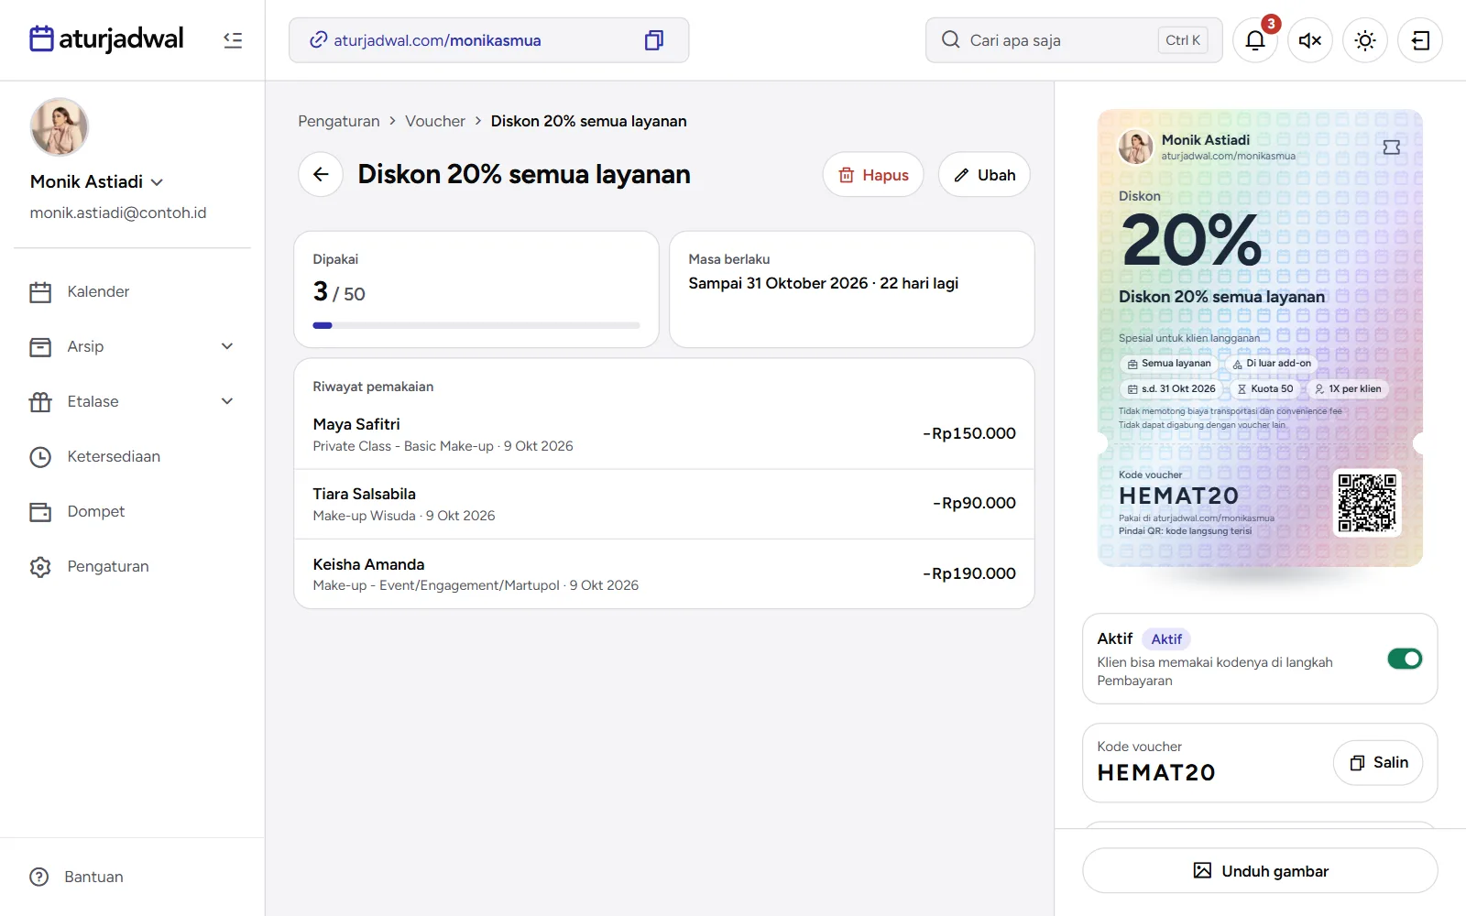1466x916 pixels.
Task: Open Dompet in the sidebar
Action: point(132,511)
